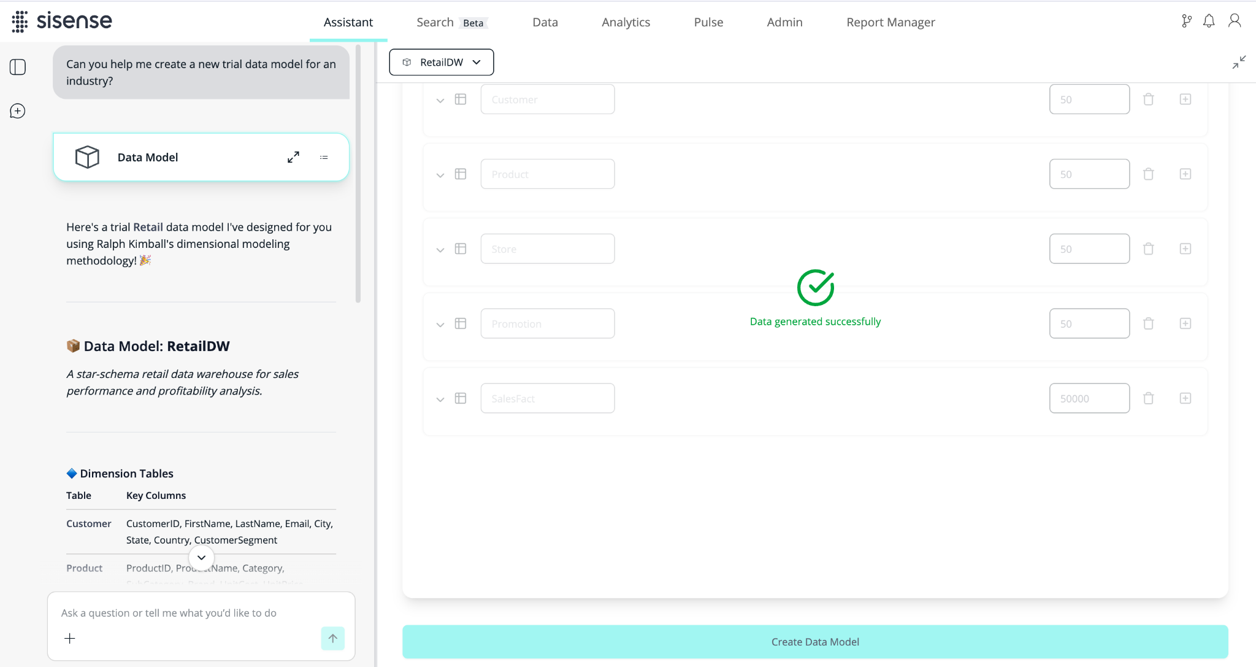Expand the Product table row

click(440, 175)
